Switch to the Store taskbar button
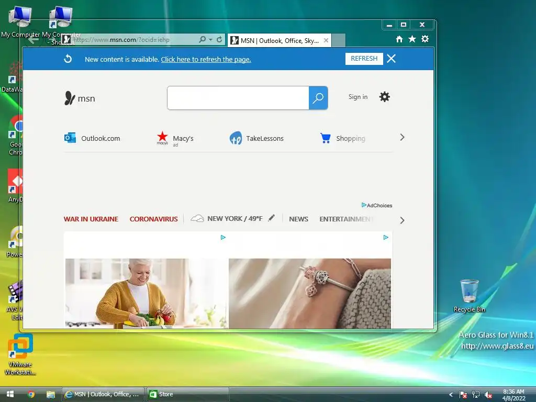536x402 pixels. click(x=187, y=394)
